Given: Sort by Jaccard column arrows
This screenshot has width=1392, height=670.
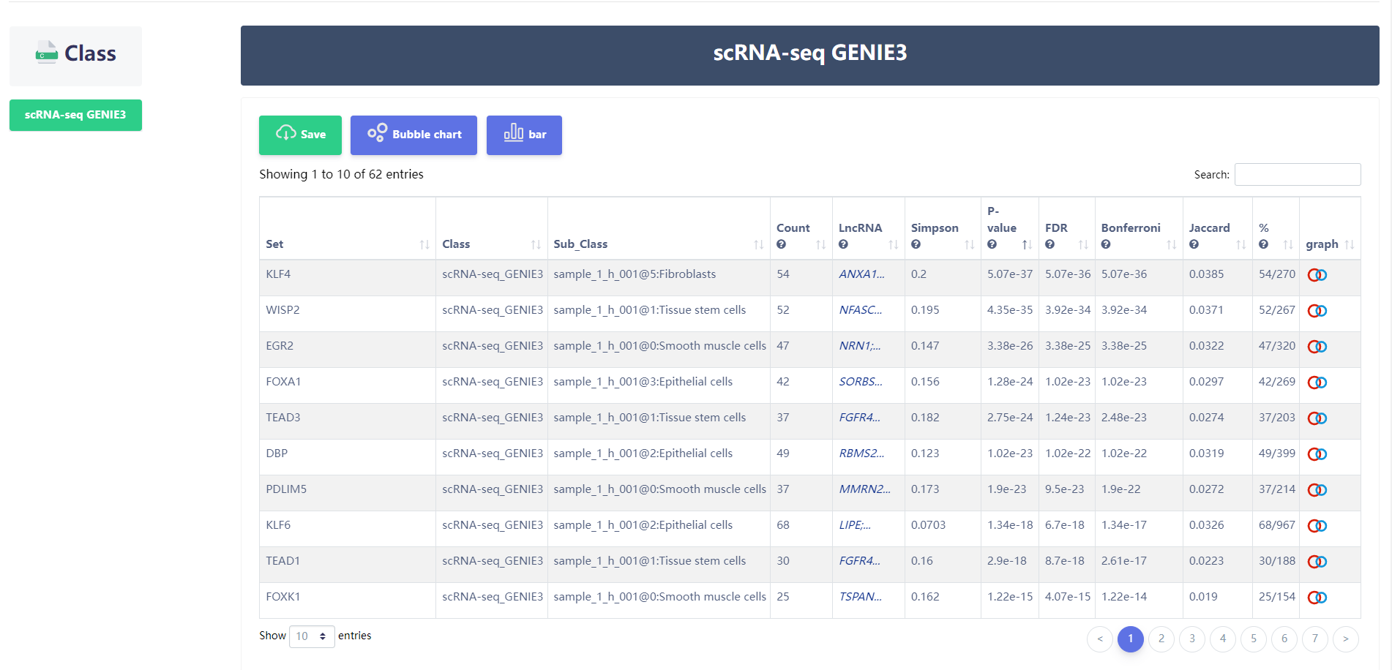Looking at the screenshot, I should click(x=1241, y=244).
